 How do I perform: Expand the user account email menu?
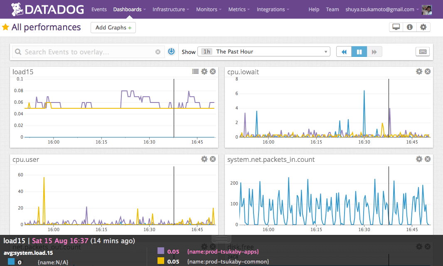click(x=382, y=9)
